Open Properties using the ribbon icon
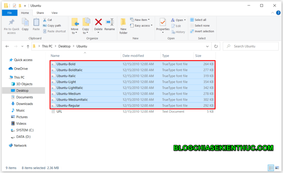 [x=163, y=23]
